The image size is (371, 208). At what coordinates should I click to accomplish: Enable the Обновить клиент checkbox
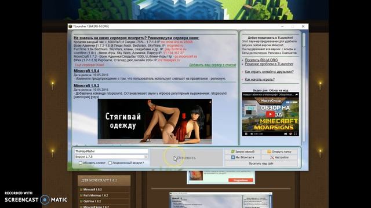pos(80,163)
